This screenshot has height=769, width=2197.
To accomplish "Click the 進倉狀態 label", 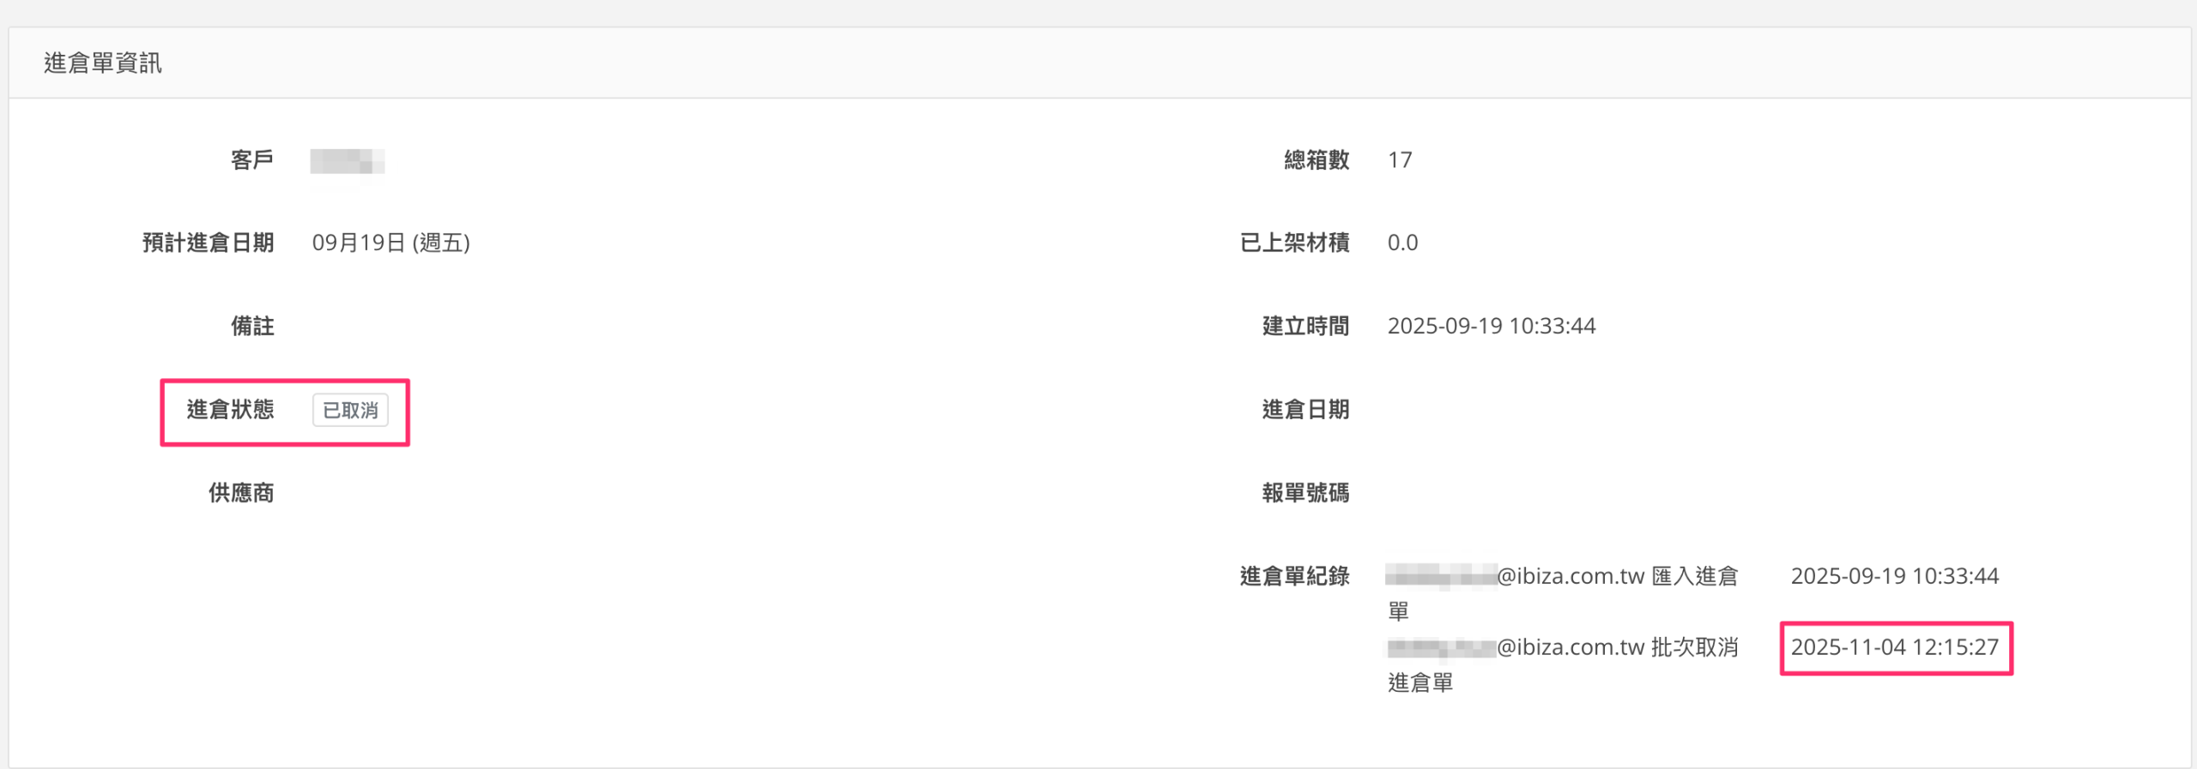I will (231, 410).
